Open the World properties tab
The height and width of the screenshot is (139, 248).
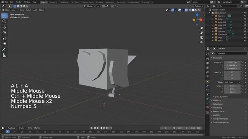pos(208,76)
